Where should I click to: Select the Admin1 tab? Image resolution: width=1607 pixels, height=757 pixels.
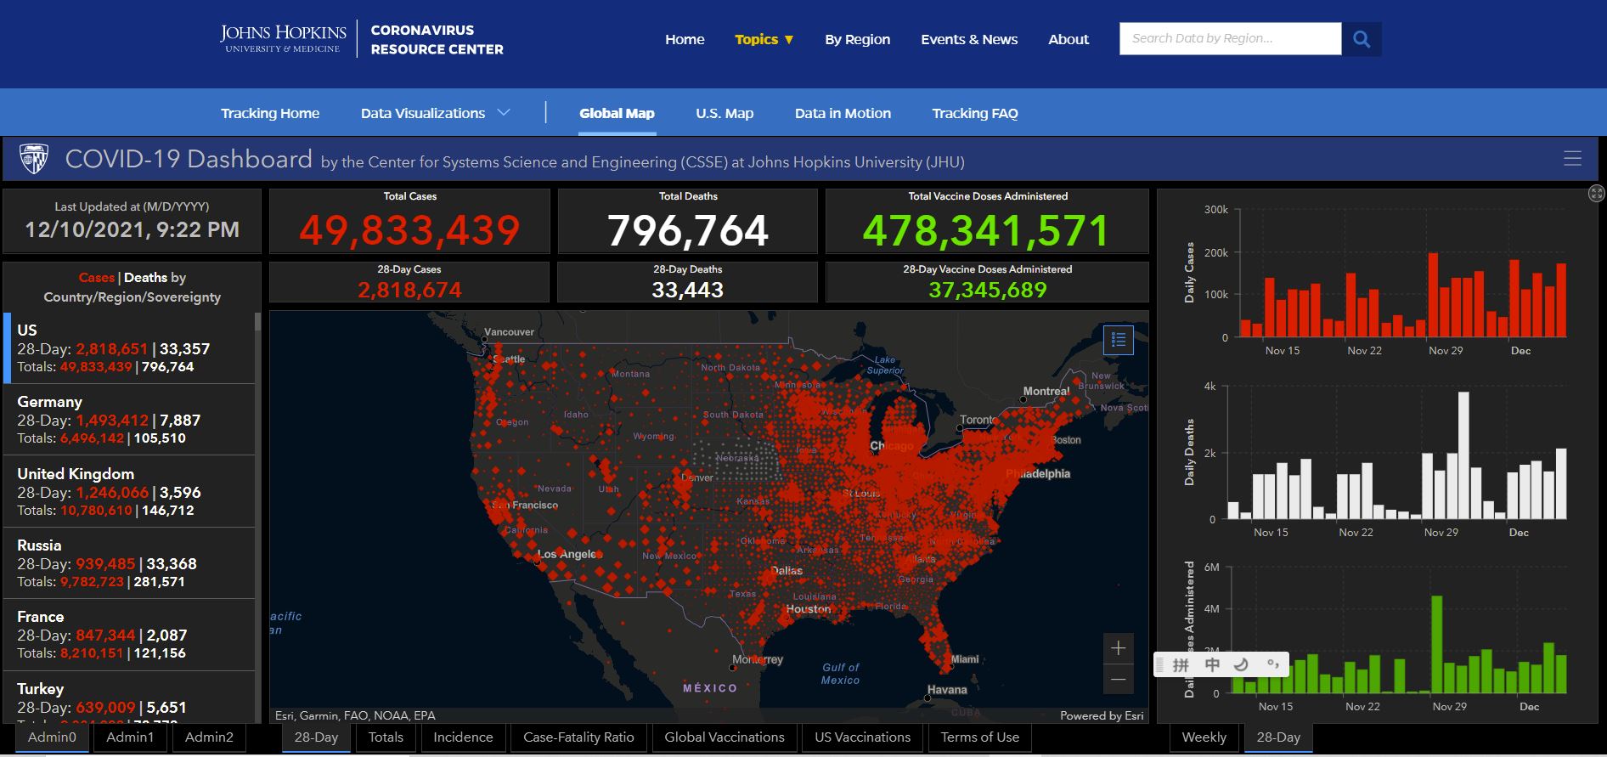(x=130, y=737)
